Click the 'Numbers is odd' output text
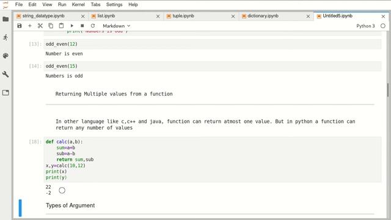The height and width of the screenshot is (220, 391). [64, 76]
